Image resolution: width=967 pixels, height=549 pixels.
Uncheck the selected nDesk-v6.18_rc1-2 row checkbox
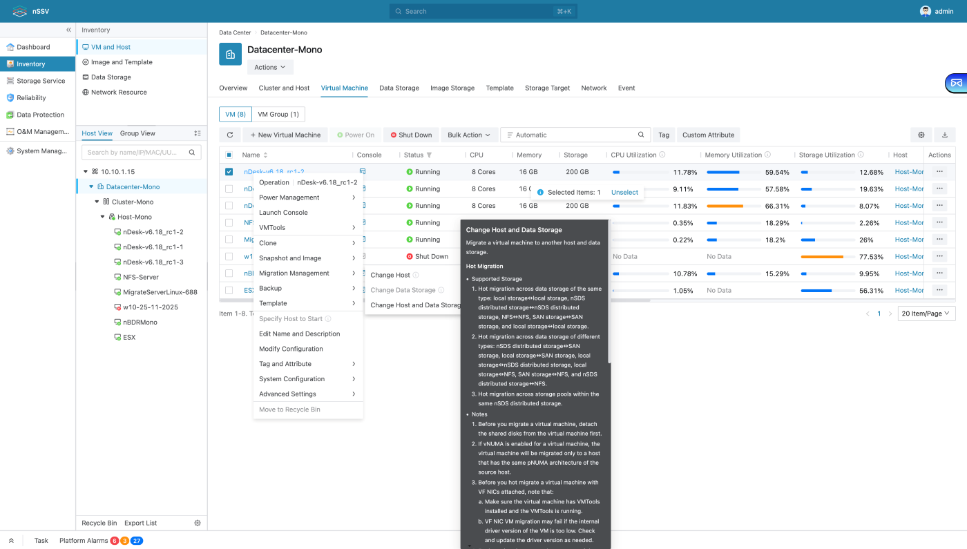[x=229, y=172]
